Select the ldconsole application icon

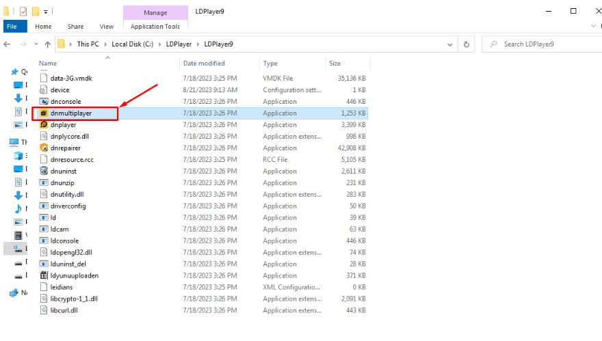tap(44, 241)
